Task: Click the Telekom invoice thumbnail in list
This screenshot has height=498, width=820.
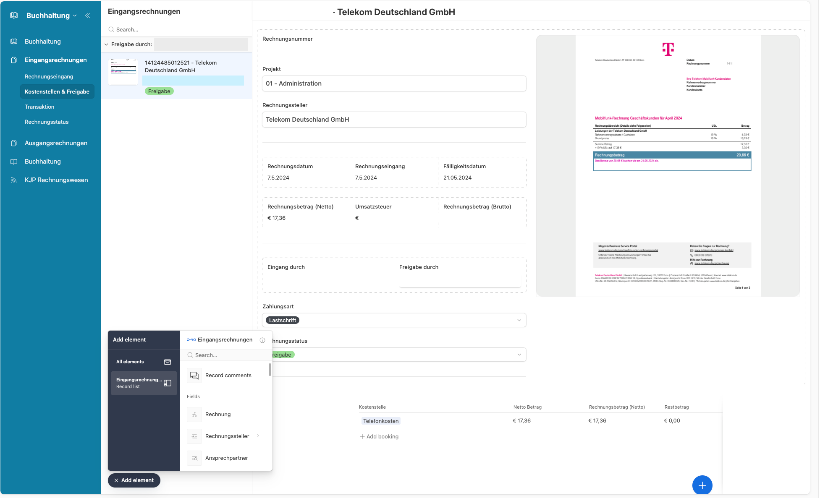Action: [x=123, y=72]
